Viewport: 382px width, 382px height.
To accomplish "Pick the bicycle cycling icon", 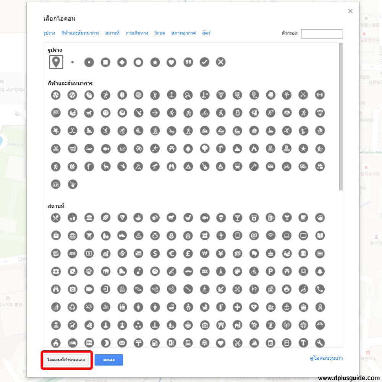I will click(204, 113).
